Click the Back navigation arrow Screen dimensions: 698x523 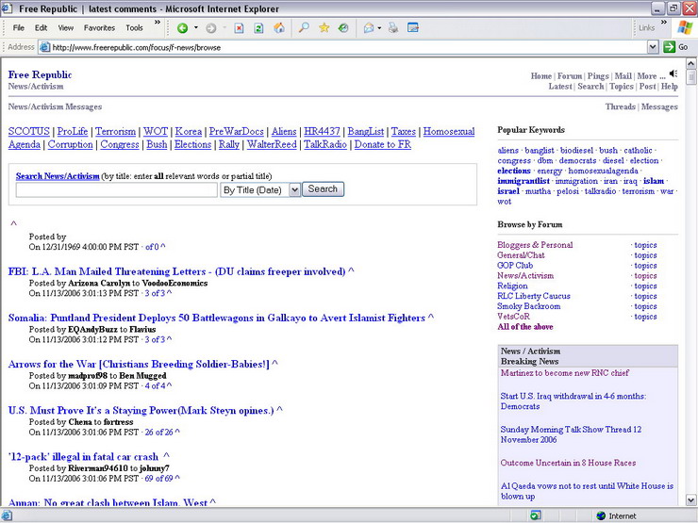[182, 28]
